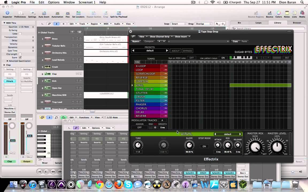Tick the Score checkbox in the inspector
Screen dimensions: 308x192
(20, 57)
